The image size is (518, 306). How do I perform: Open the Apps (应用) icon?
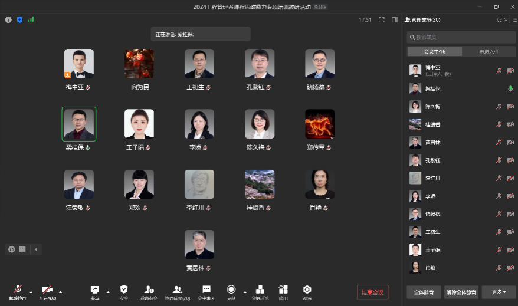click(x=283, y=289)
